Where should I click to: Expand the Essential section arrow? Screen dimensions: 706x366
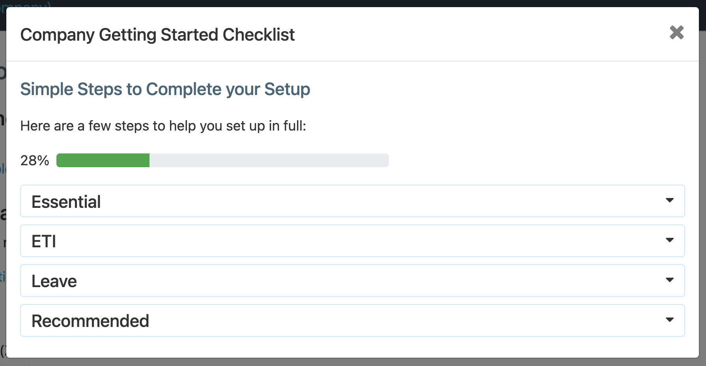(669, 200)
